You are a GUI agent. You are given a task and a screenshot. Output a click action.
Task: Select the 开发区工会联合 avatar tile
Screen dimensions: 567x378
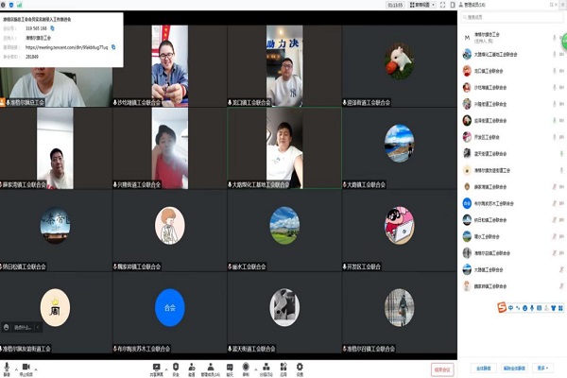coord(399,230)
